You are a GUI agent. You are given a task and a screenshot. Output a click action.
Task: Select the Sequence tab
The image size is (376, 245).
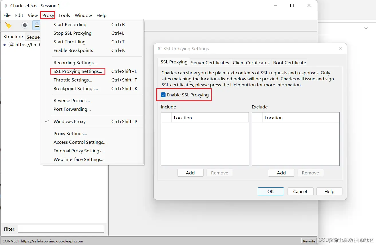33,37
